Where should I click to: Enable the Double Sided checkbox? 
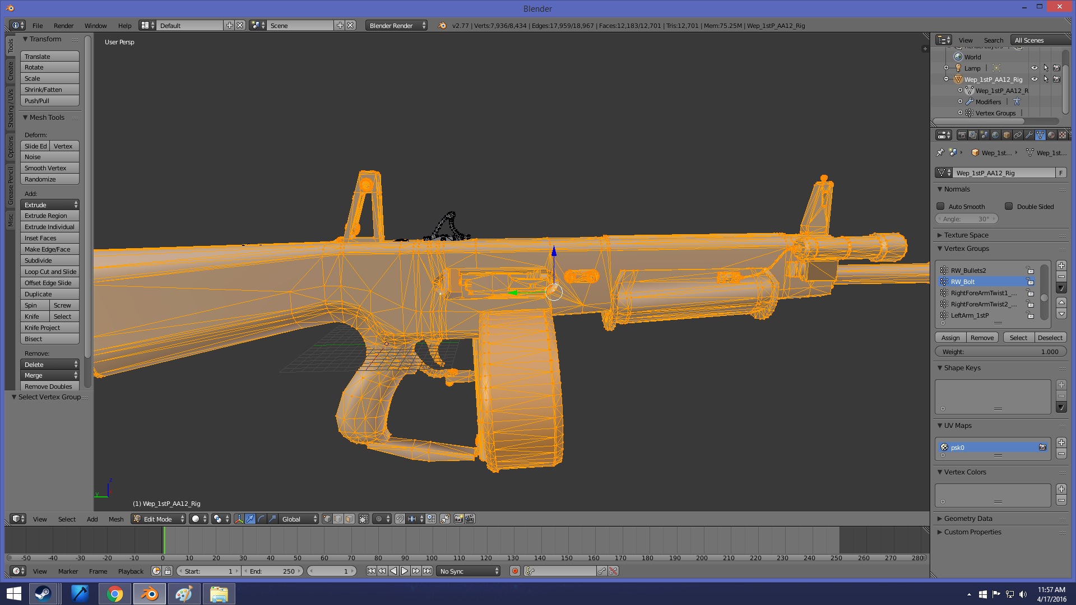coord(1009,206)
